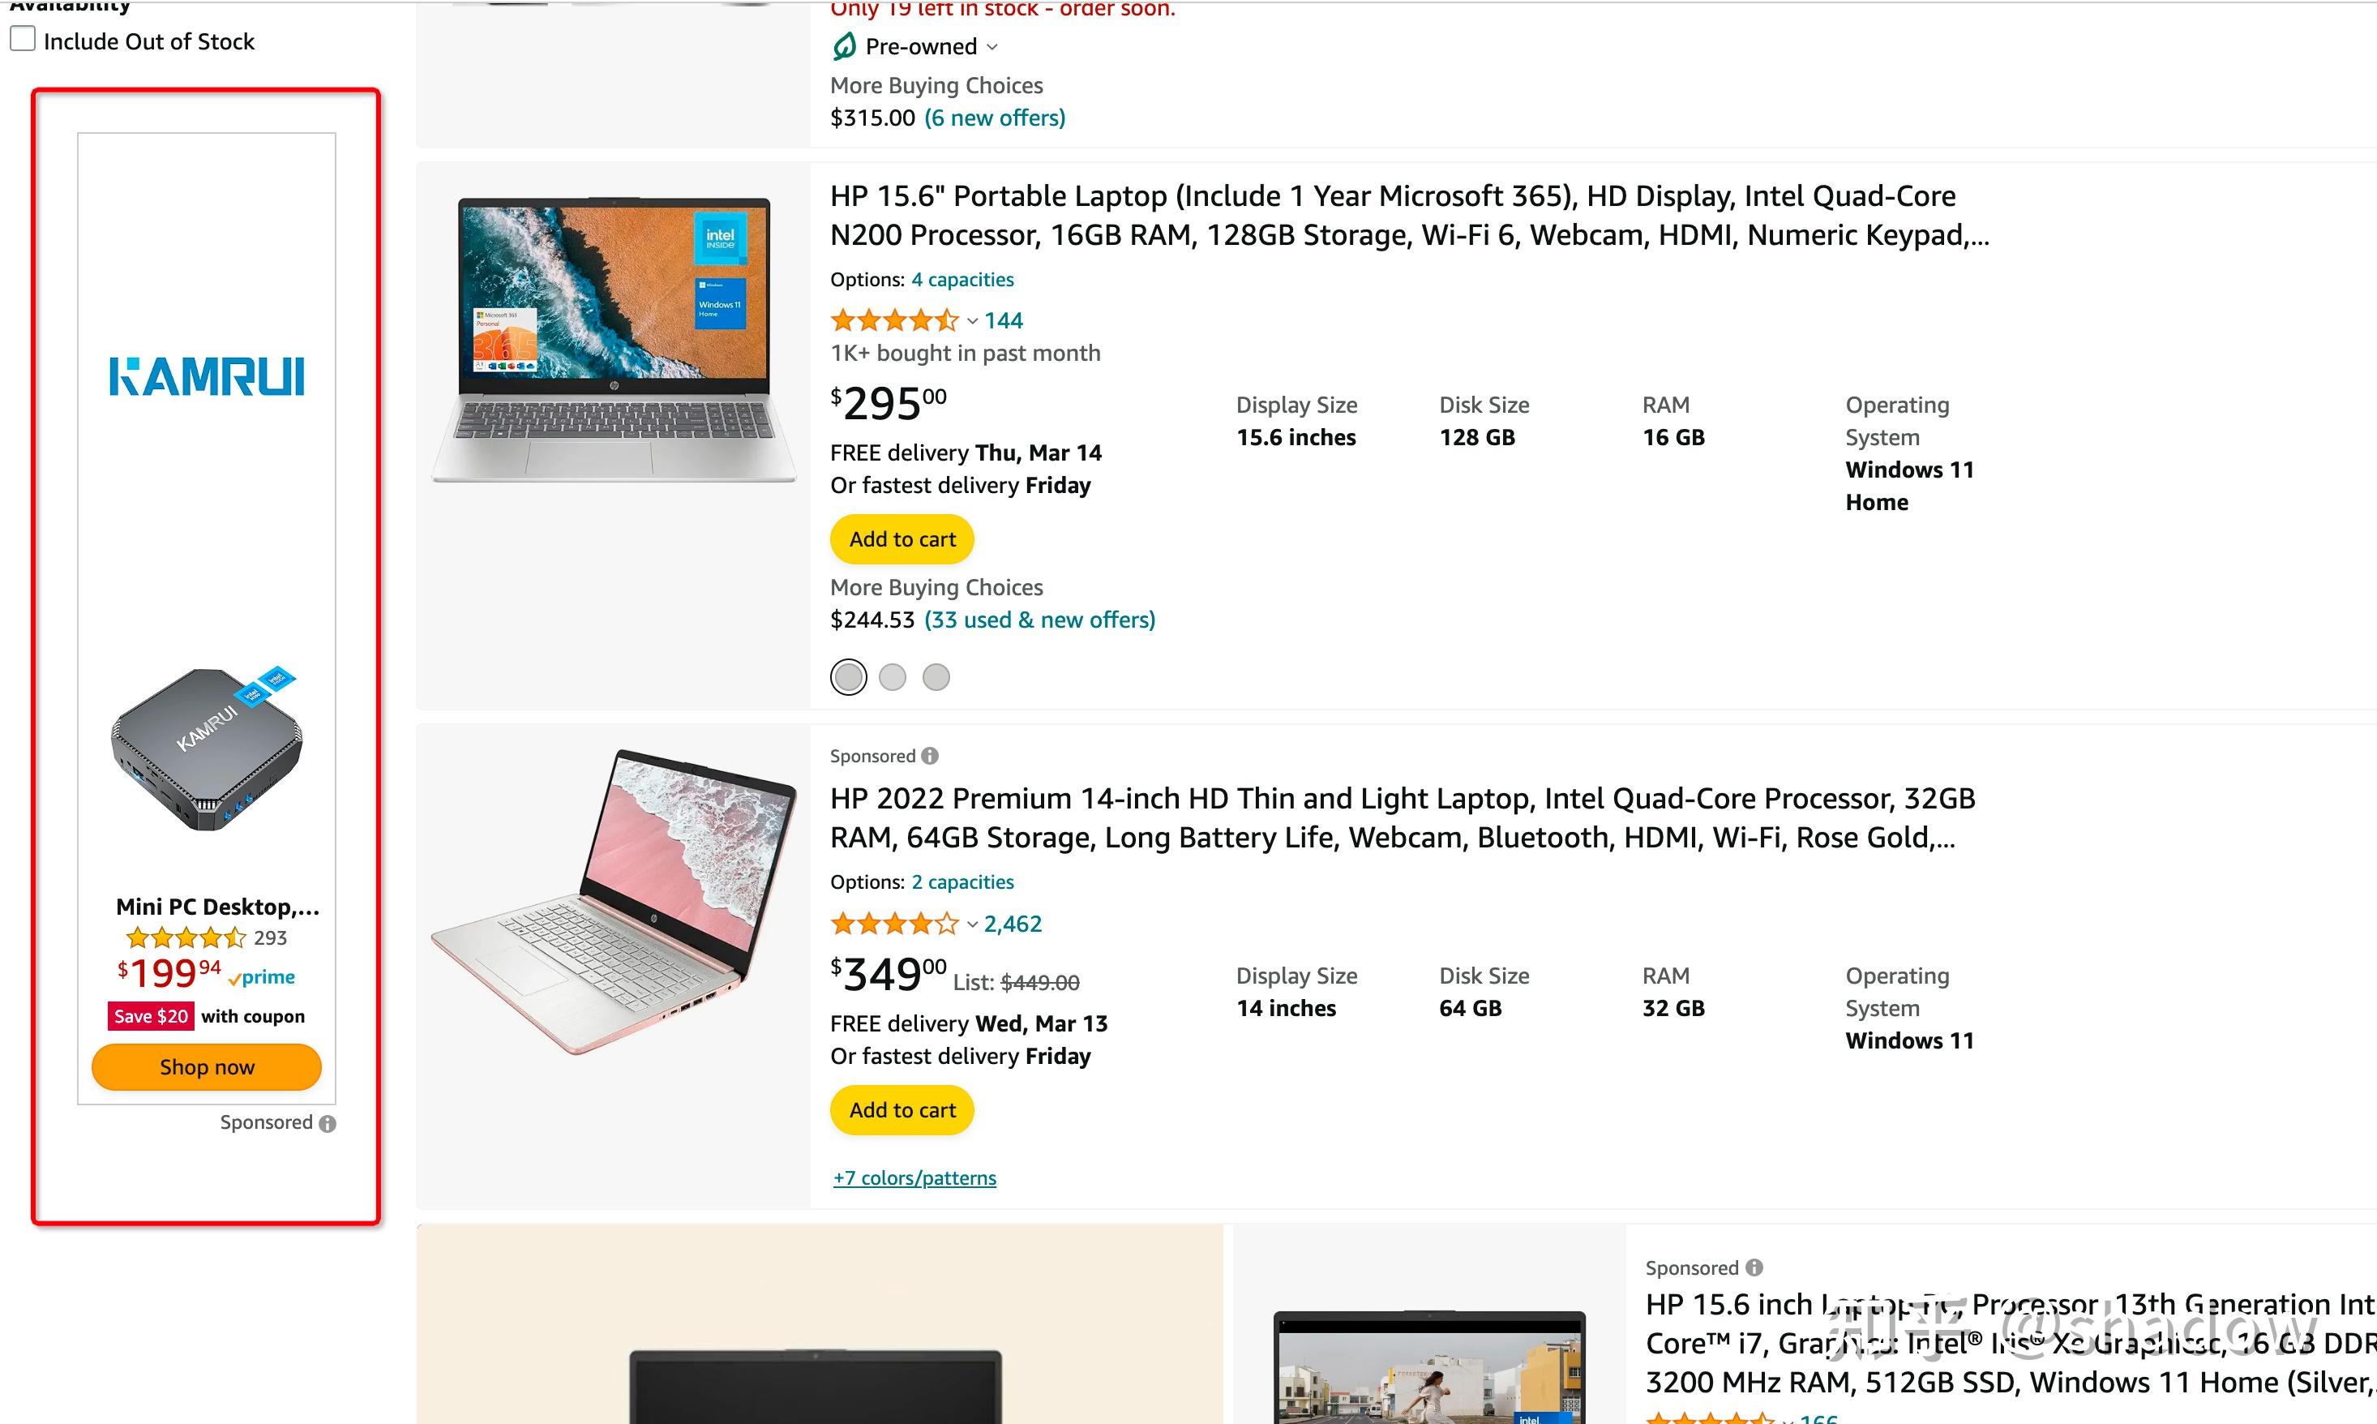Add the $295 HP laptop to cart
The width and height of the screenshot is (2377, 1424).
[902, 539]
